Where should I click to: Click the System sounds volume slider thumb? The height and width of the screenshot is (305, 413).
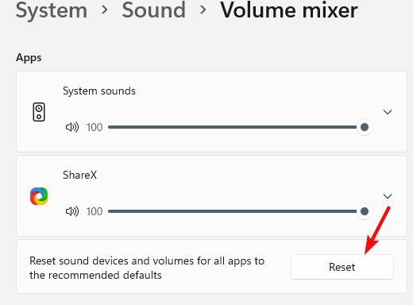coord(365,127)
